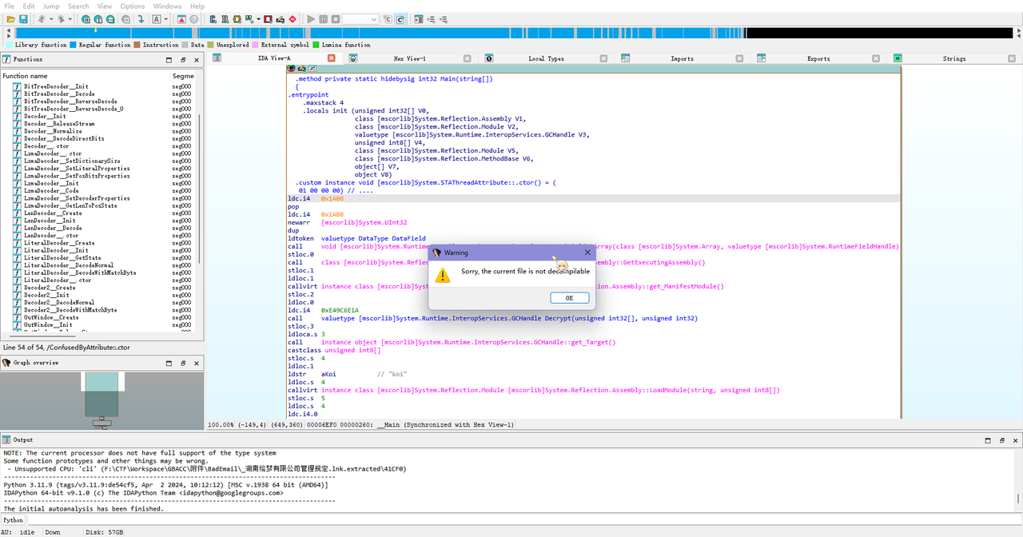Expand the back navigation history arrow
The height and width of the screenshot is (537, 1023).
coord(51,19)
